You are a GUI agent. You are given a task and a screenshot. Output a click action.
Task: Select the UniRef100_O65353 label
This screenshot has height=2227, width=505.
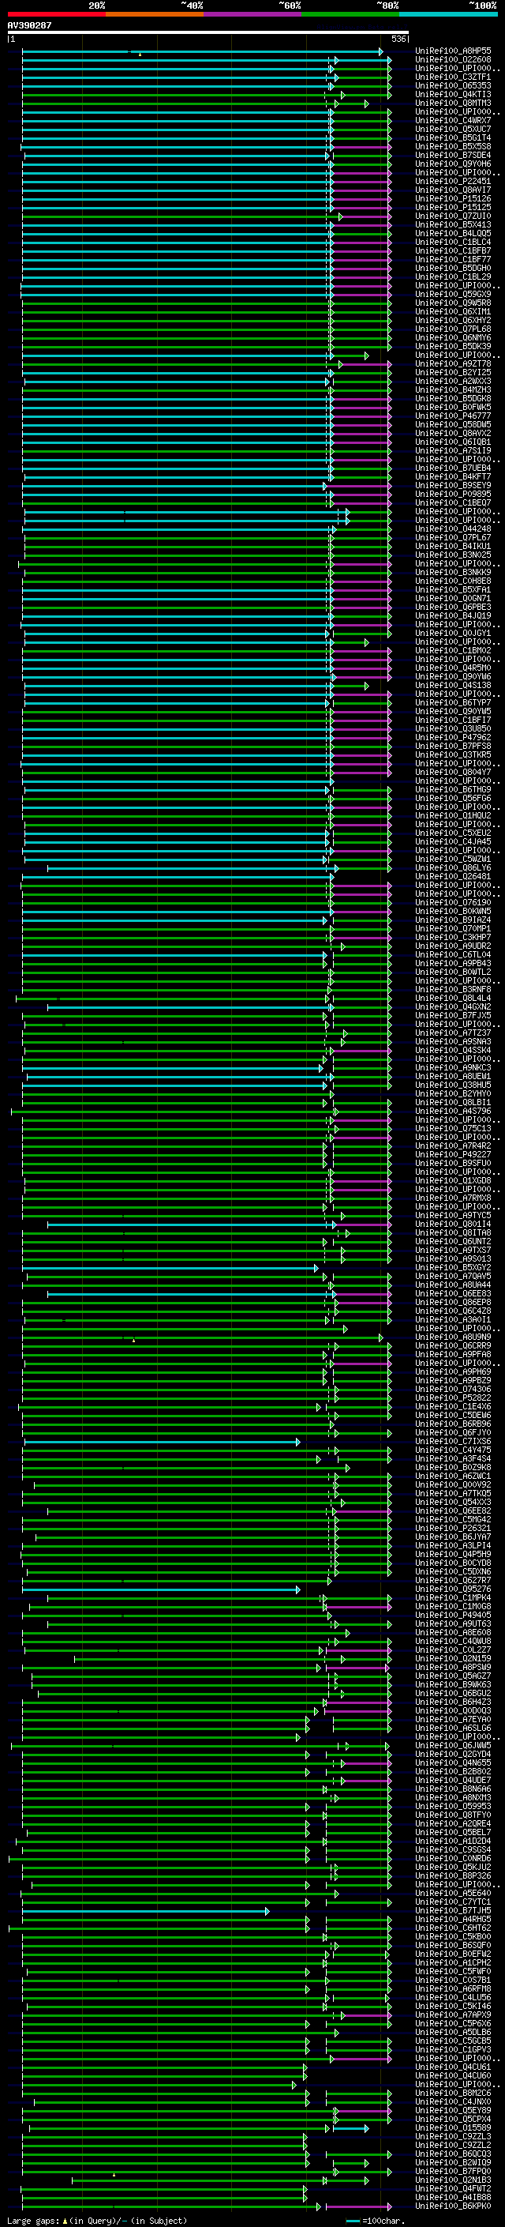(453, 85)
